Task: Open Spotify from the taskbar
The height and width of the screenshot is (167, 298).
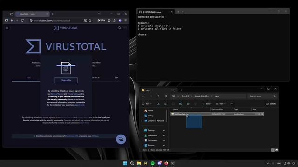Action: 152,163
